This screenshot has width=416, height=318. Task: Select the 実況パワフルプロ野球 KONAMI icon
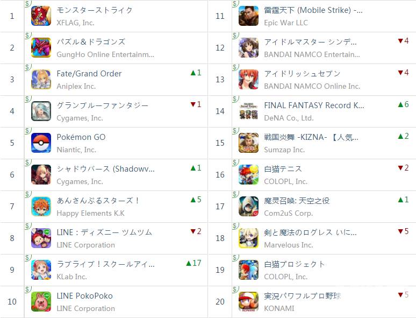[249, 302]
